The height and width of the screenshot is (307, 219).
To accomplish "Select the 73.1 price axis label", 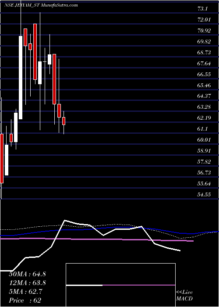I will 202,9.
